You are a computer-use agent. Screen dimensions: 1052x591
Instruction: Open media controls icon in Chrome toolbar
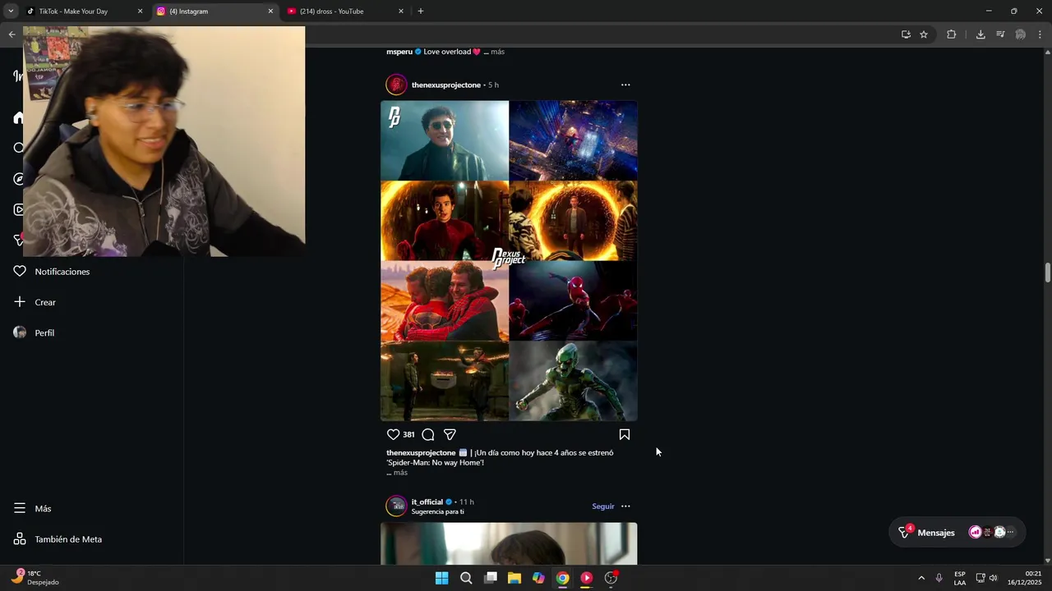[1000, 34]
